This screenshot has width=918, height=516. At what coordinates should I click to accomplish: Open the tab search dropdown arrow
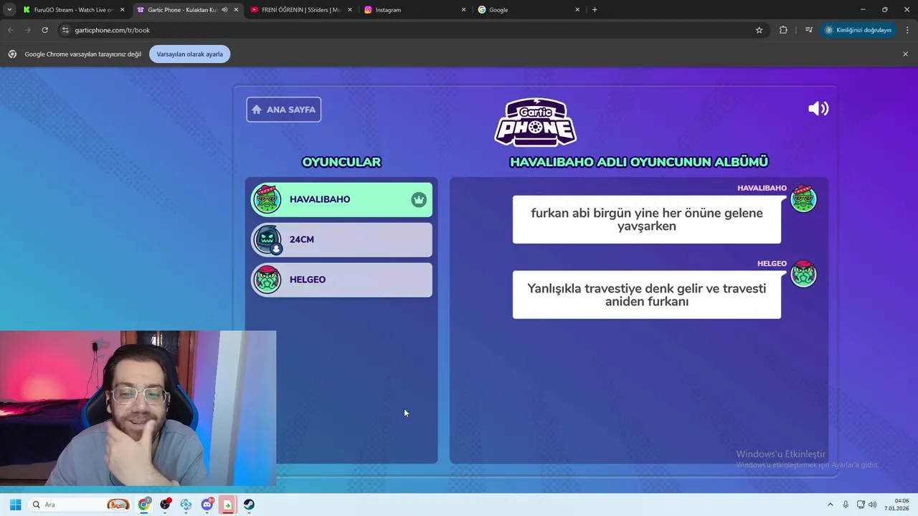pos(9,10)
